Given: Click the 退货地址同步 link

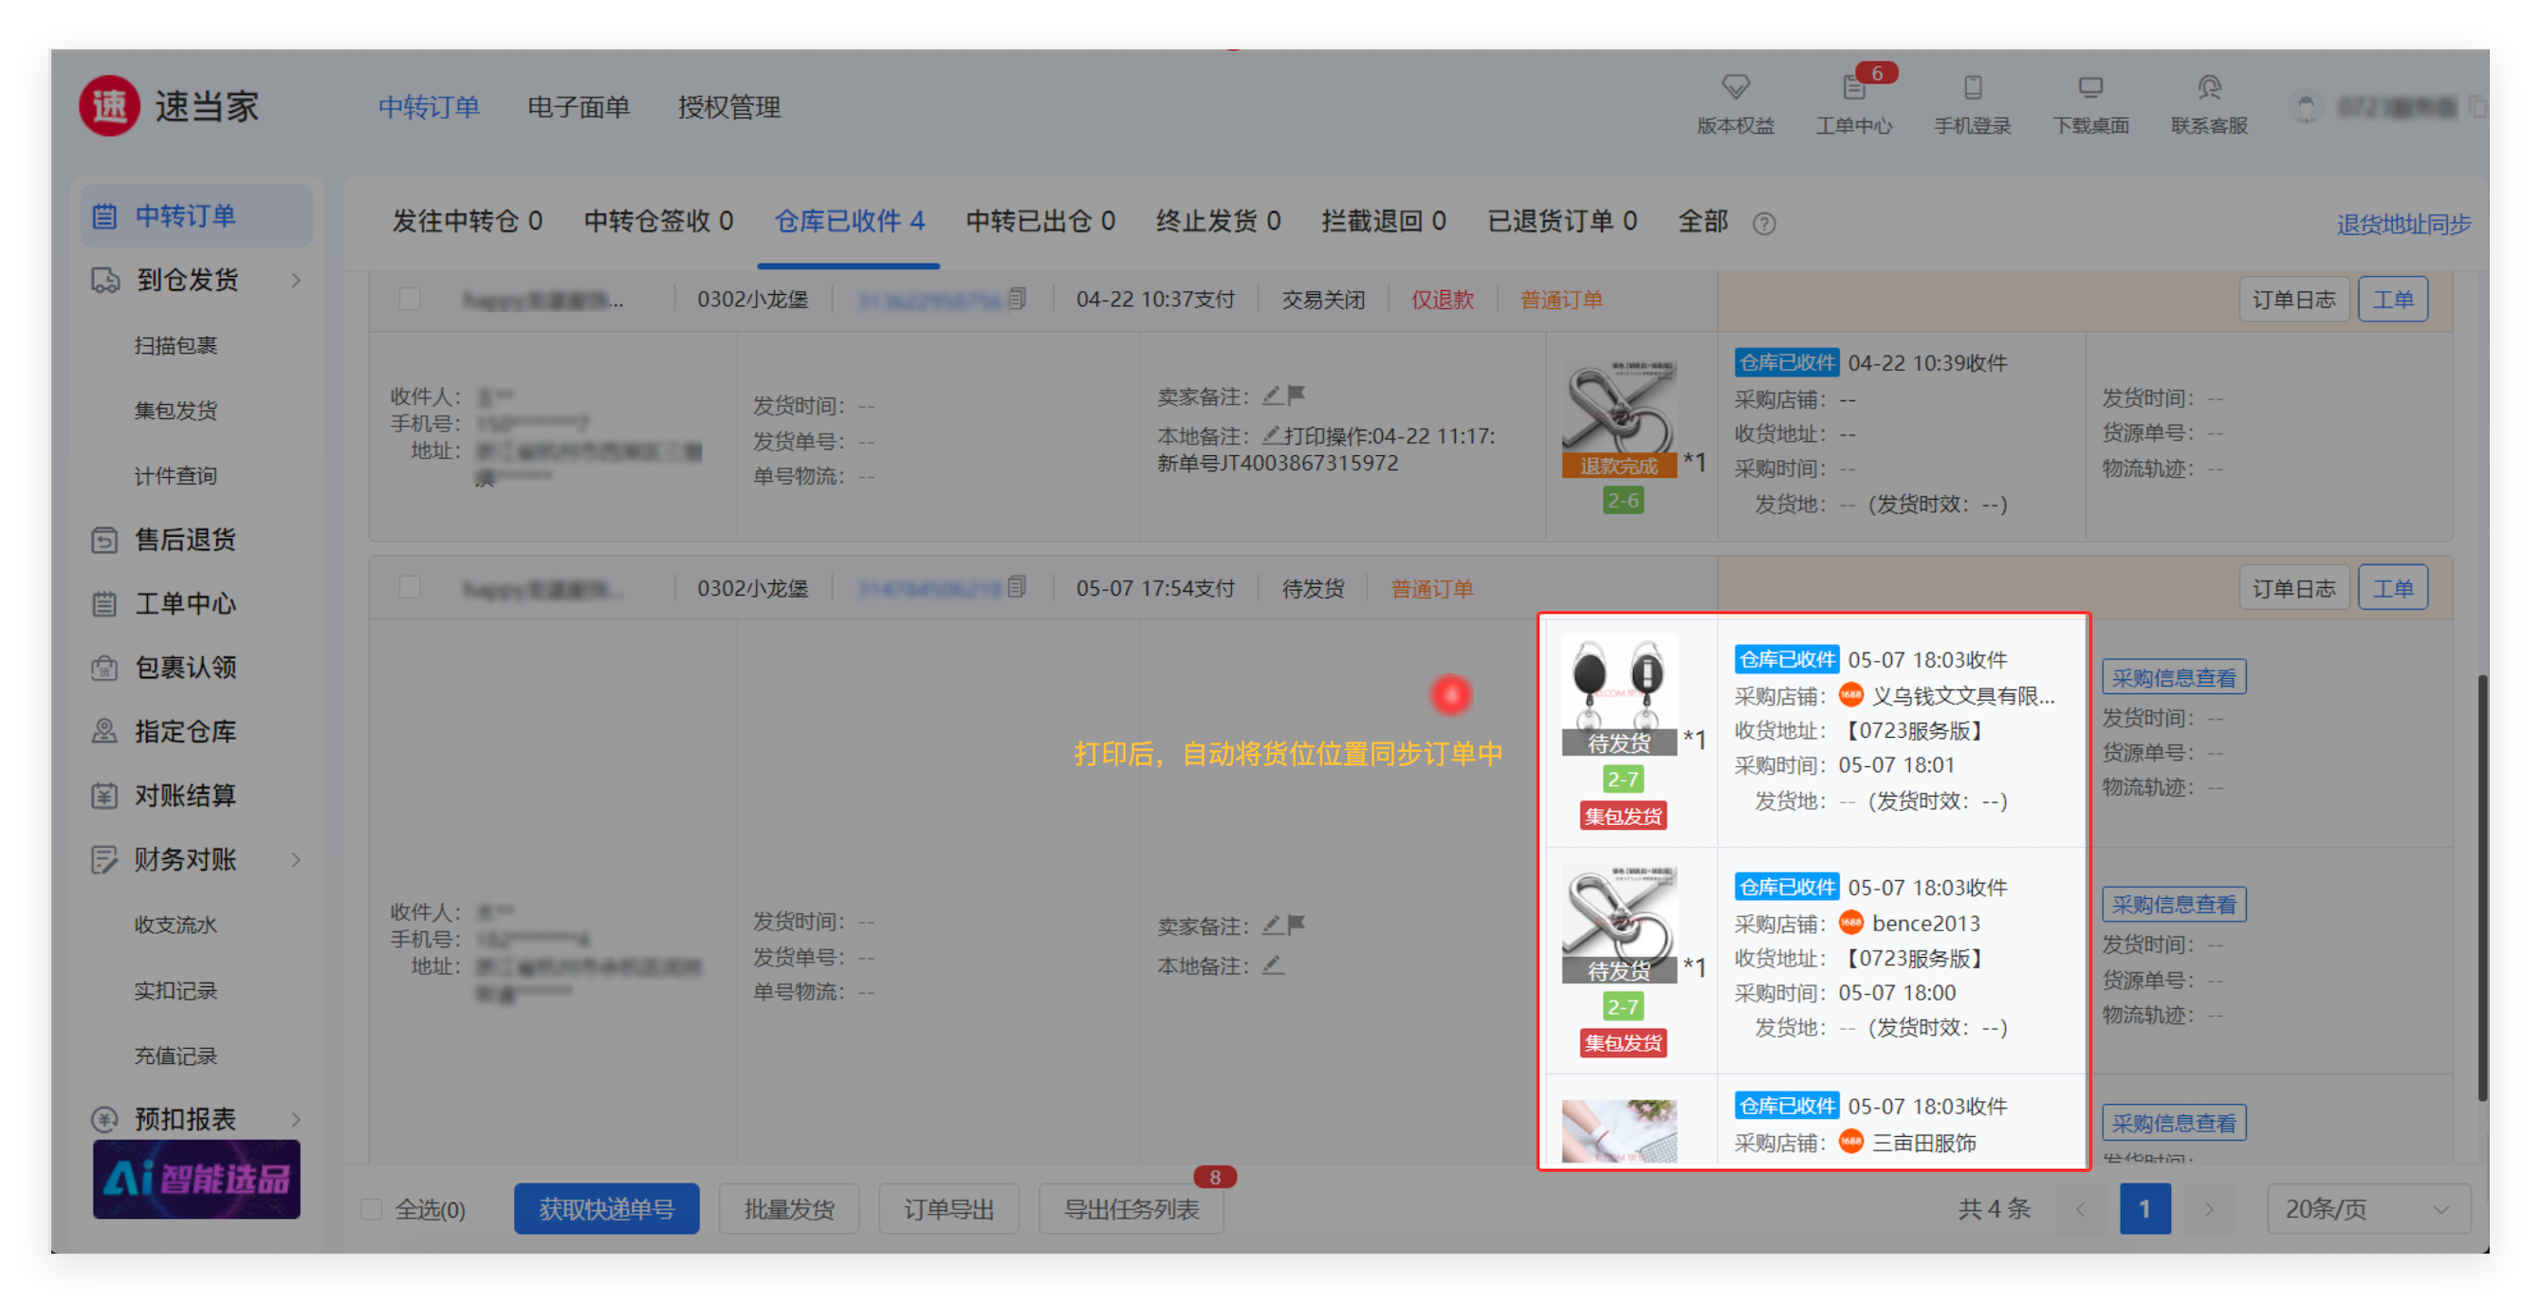Looking at the screenshot, I should coord(2403,224).
